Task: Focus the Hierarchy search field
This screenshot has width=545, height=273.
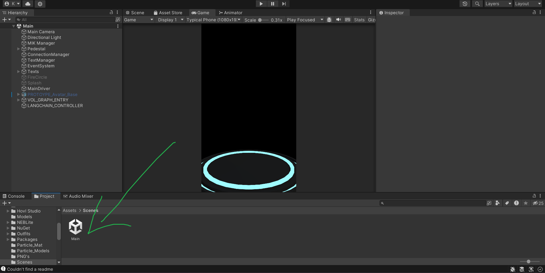Action: [x=65, y=20]
